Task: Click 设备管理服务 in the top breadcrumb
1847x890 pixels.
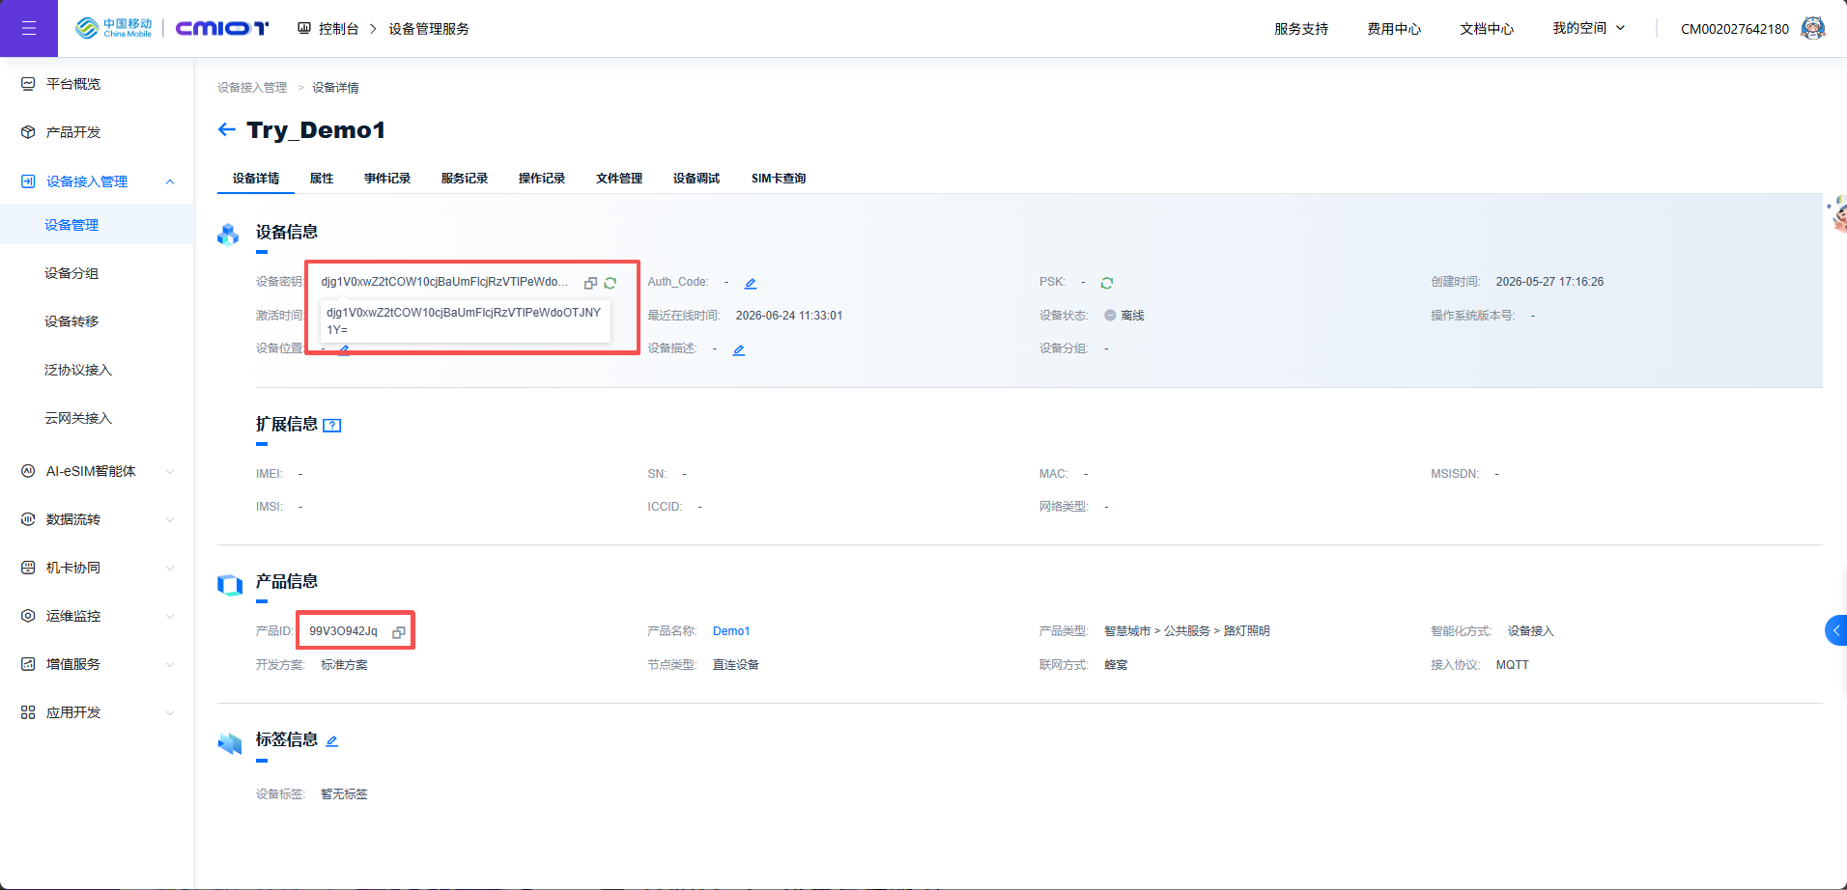Action: (x=429, y=29)
